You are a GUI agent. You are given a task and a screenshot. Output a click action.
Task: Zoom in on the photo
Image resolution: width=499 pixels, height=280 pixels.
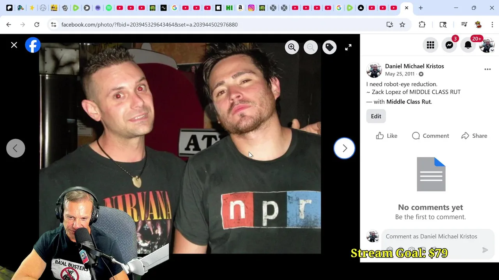point(292,47)
